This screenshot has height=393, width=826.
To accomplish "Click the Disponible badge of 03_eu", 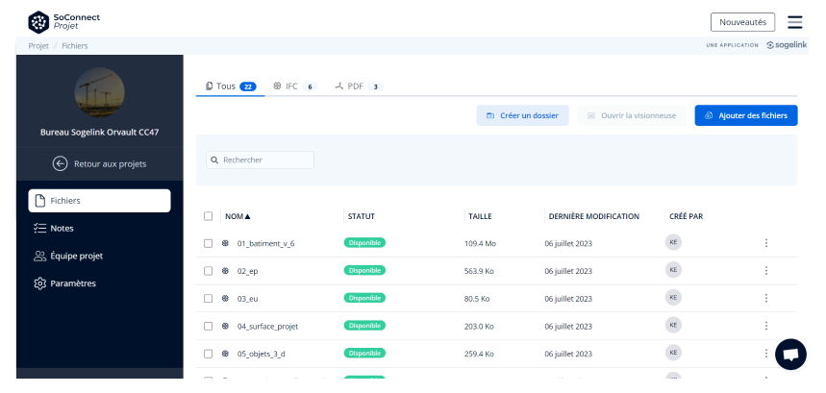I will click(x=364, y=298).
